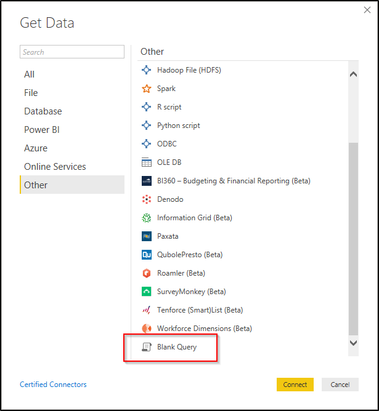379x411 pixels.
Task: Open the Certified Connectors link
Action: (53, 385)
